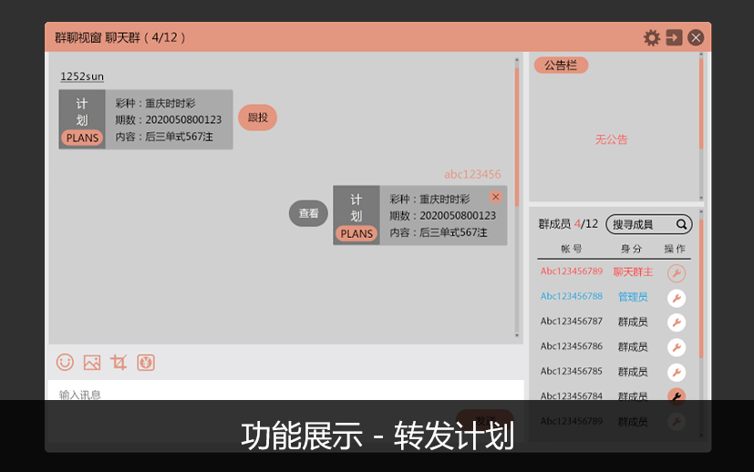Click the 查看 view button
The image size is (754, 472).
coord(308,214)
